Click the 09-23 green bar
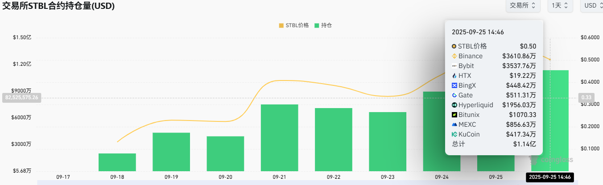This screenshot has height=185, width=603. 388,141
